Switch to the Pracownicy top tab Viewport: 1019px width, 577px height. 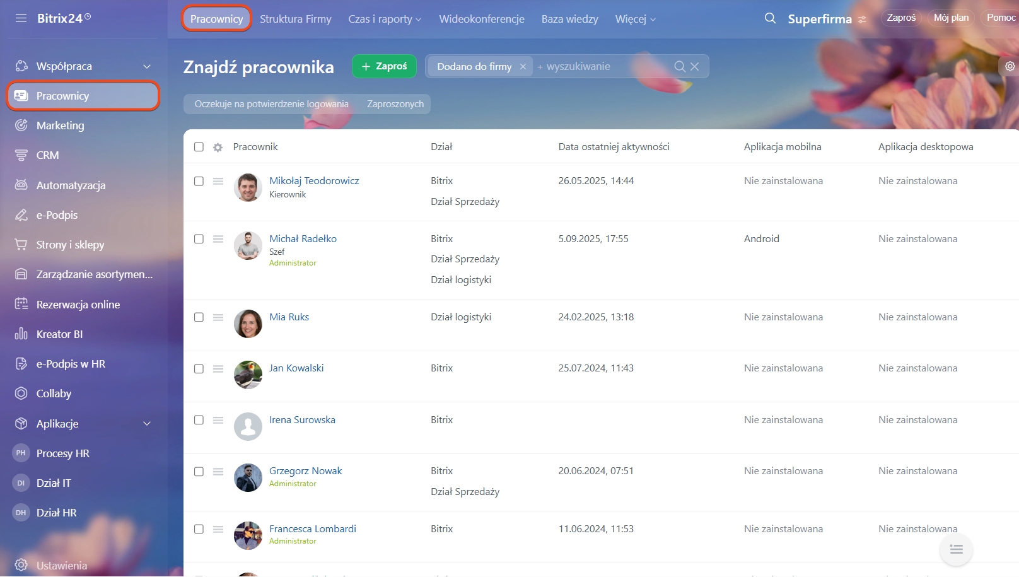pos(216,19)
